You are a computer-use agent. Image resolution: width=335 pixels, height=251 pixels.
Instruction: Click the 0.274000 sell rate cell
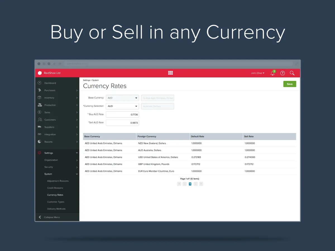[x=250, y=157]
